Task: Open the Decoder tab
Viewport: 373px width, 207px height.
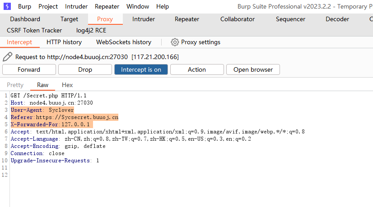Action: pos(337,19)
